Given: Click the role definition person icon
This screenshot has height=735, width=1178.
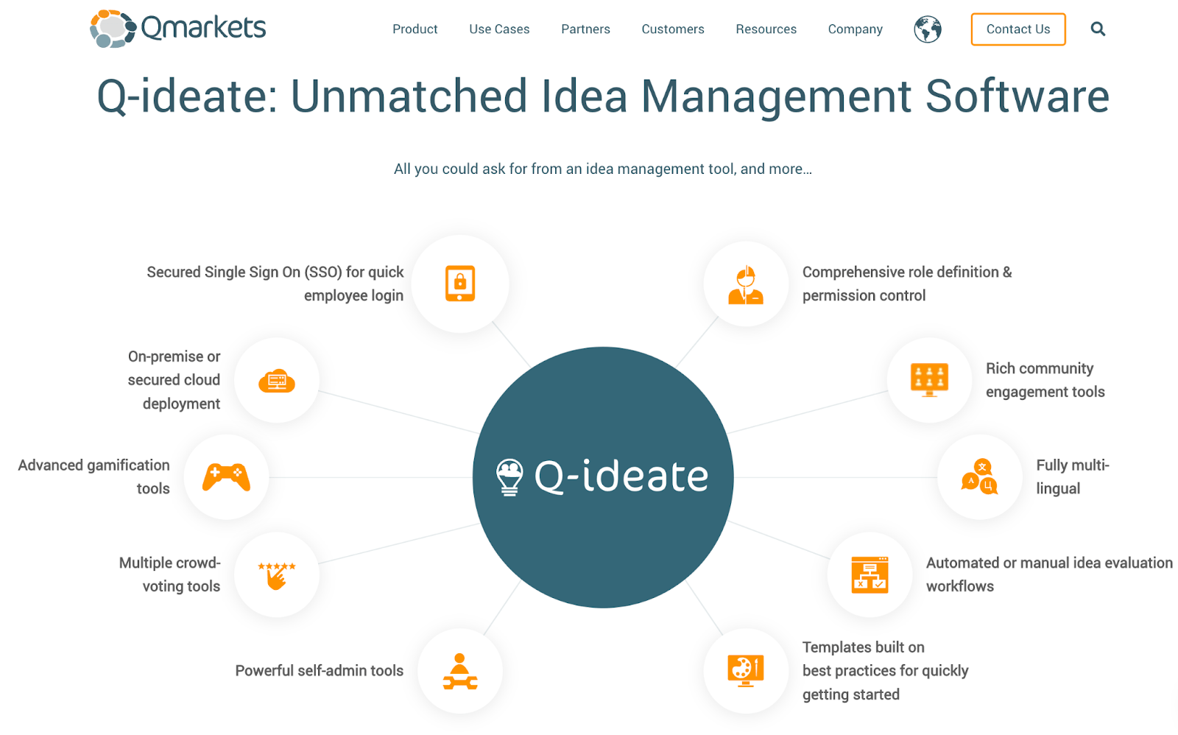Looking at the screenshot, I should click(746, 284).
